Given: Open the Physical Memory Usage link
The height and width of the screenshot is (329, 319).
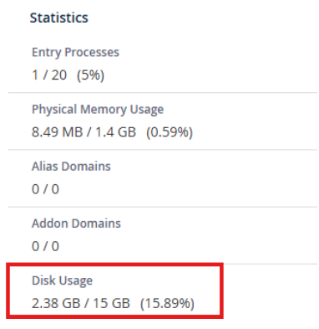Looking at the screenshot, I should [98, 110].
